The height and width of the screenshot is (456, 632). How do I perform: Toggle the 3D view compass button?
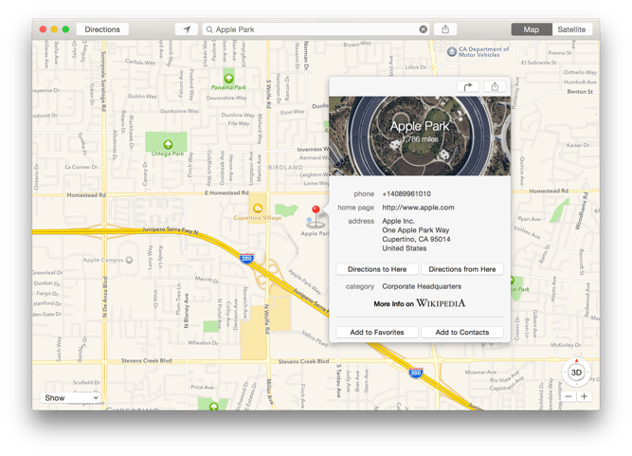click(x=576, y=373)
